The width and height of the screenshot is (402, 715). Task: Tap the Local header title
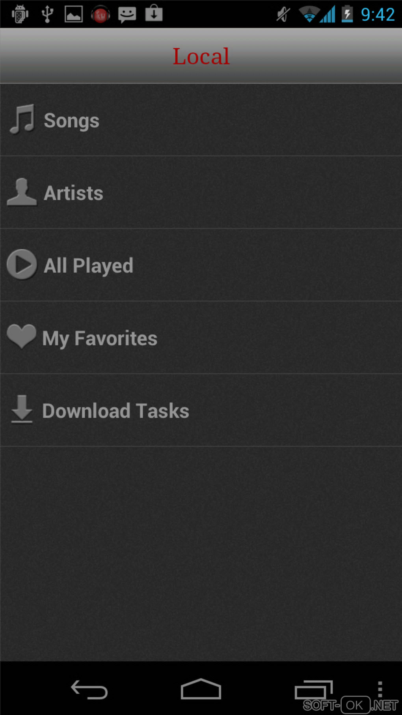(201, 56)
